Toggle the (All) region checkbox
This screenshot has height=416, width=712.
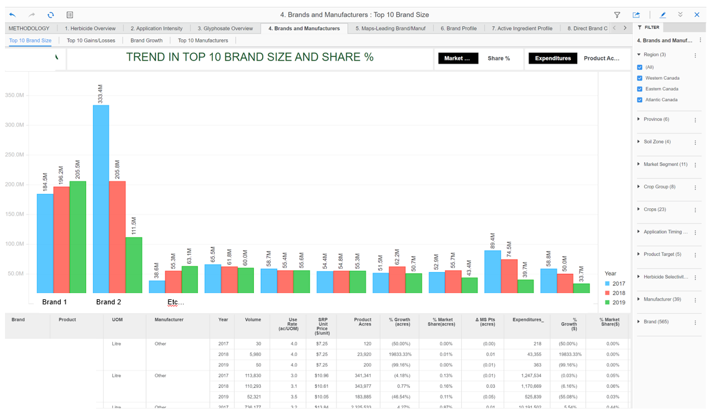tap(640, 67)
